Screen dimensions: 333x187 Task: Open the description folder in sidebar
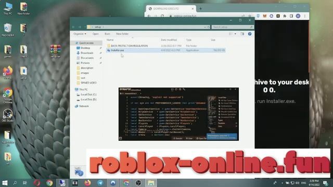(87, 68)
